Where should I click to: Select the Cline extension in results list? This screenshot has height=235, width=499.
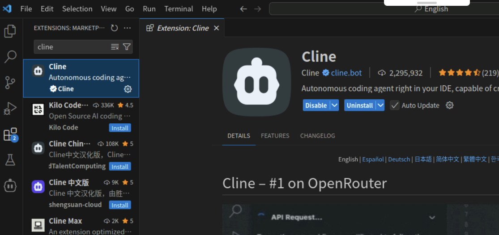point(81,78)
